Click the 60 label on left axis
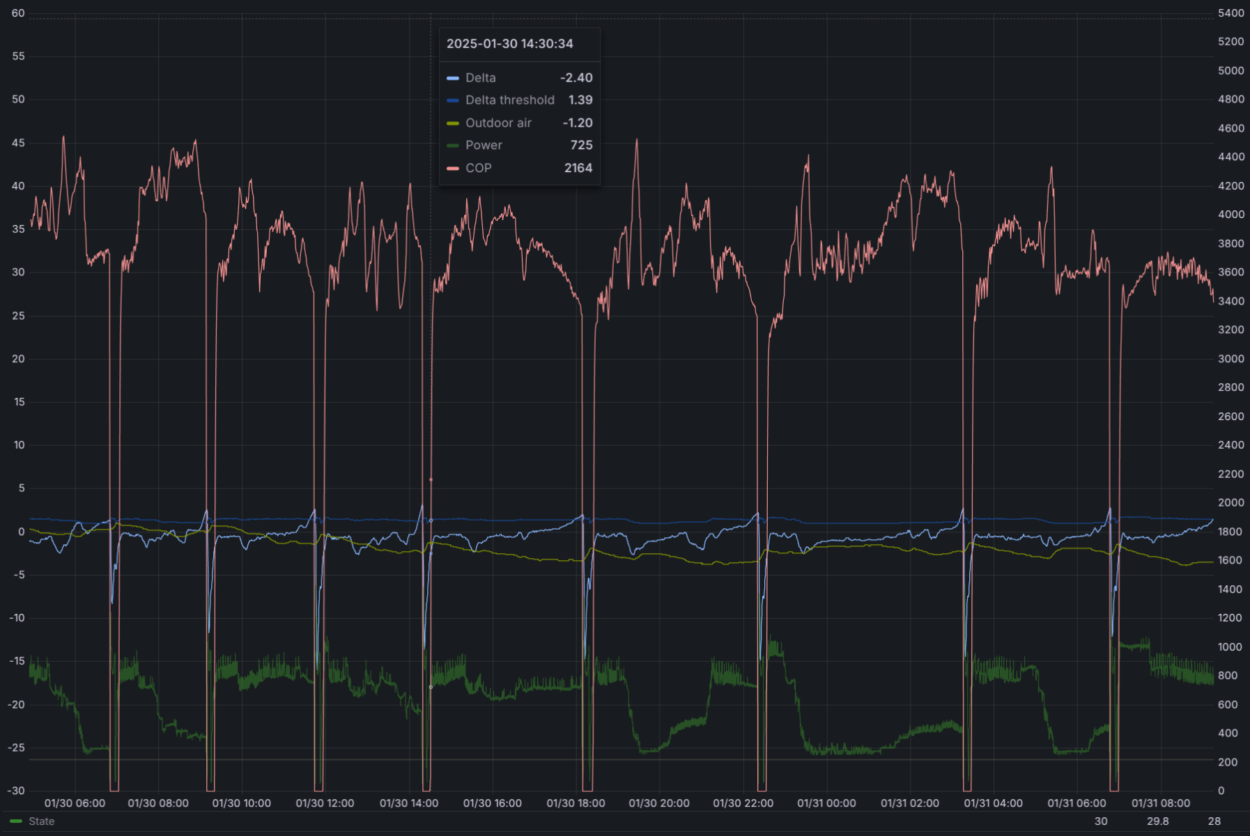Screen dimensions: 1250x836 [x=18, y=13]
